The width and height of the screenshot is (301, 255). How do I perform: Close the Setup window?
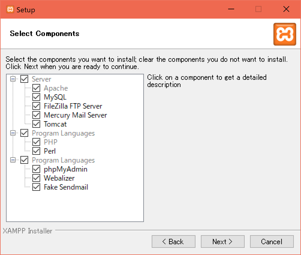coord(286,9)
